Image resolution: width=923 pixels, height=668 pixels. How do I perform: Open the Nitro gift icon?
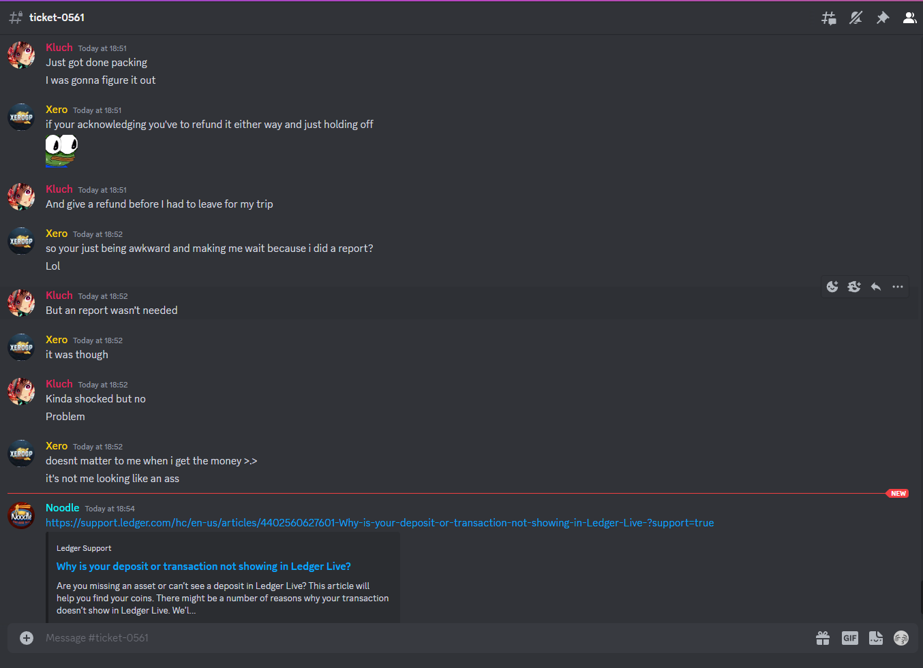[823, 638]
